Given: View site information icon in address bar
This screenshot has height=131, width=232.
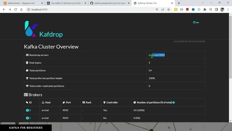Looking at the screenshot, I should pyautogui.click(x=29, y=9).
